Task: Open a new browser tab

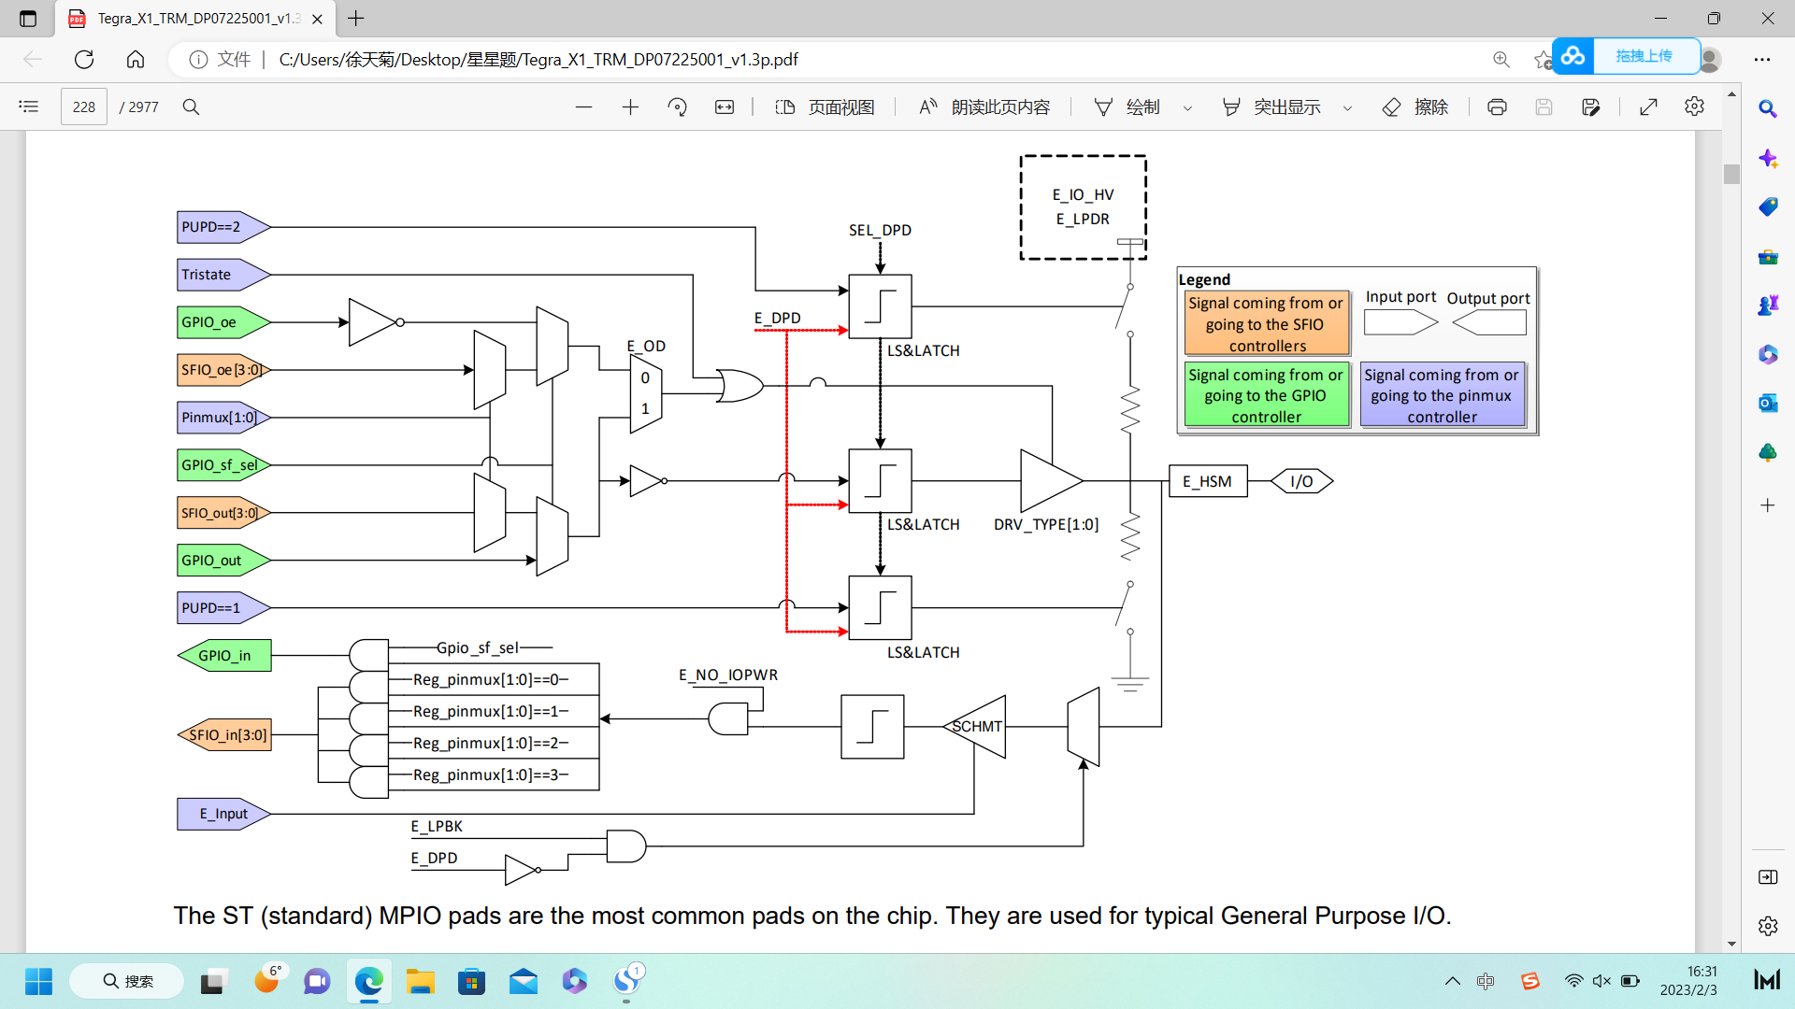Action: pyautogui.click(x=356, y=19)
